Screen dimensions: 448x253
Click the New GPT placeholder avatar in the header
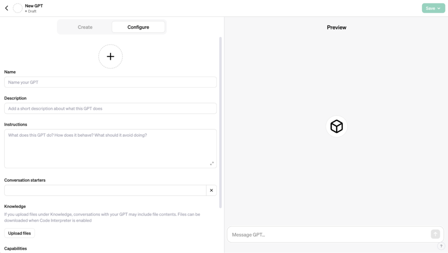(17, 8)
